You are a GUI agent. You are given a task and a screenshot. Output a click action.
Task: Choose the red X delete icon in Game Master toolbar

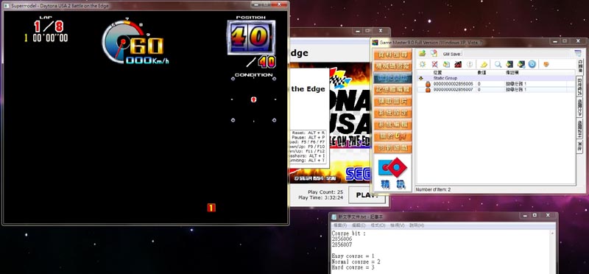(x=434, y=64)
